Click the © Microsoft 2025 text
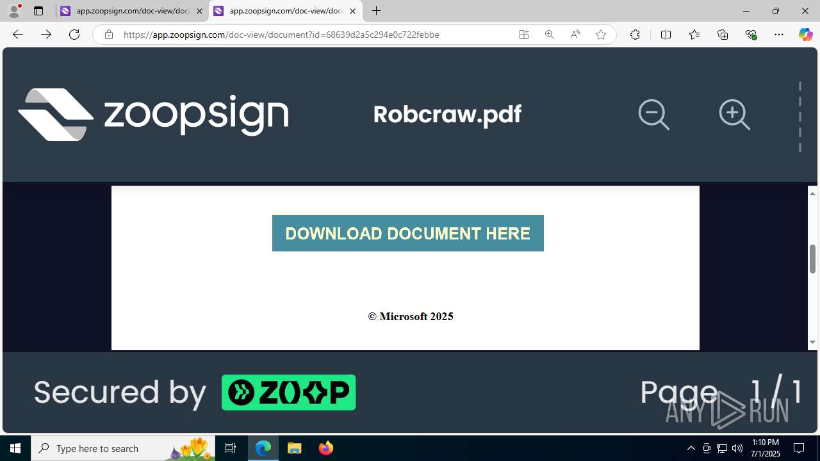Viewport: 820px width, 461px height. [411, 316]
